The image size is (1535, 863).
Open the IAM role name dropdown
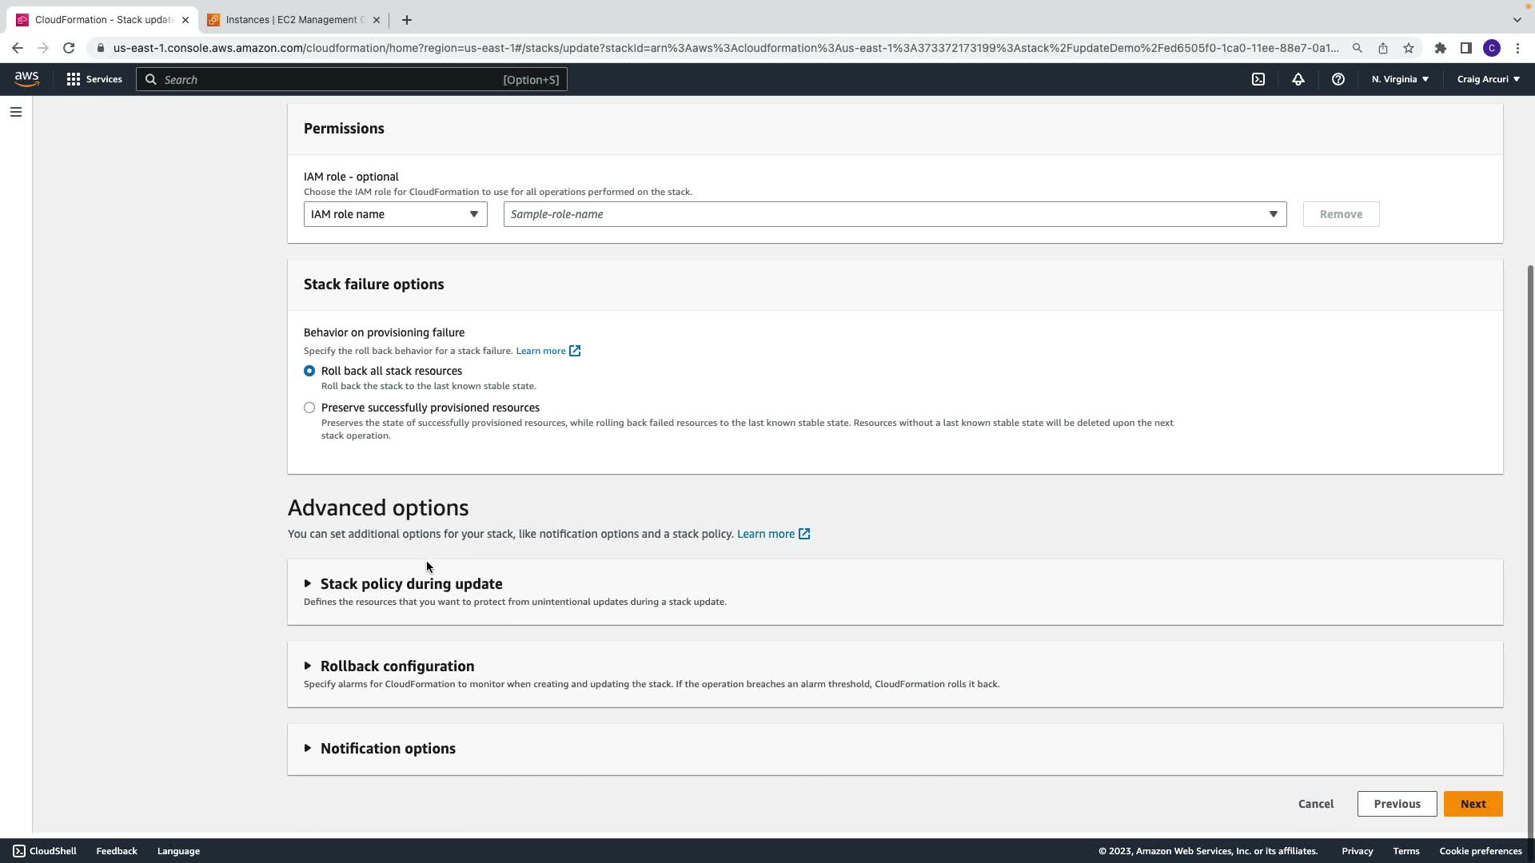click(395, 214)
